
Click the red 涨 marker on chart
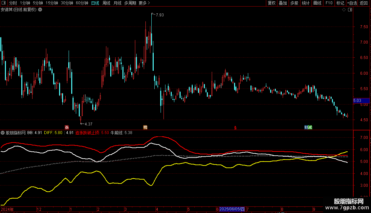[67, 127]
